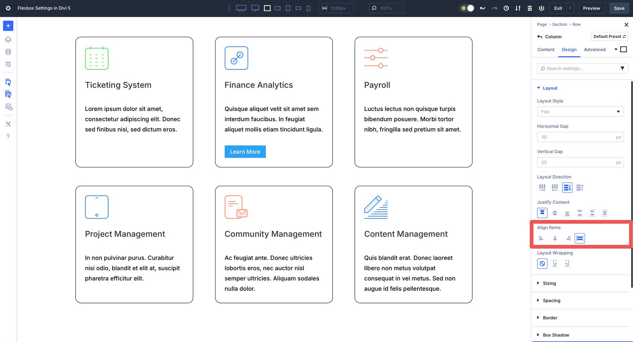The image size is (633, 342).
Task: Open the help question mark icon
Action: (8, 136)
